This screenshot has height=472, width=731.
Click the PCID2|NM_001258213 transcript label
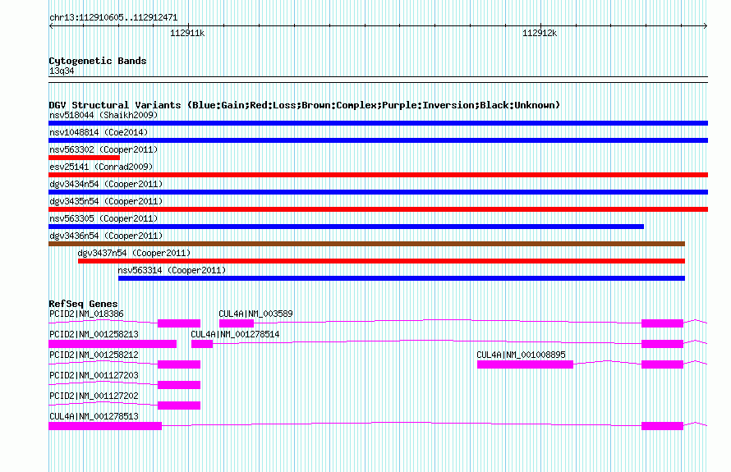94,334
